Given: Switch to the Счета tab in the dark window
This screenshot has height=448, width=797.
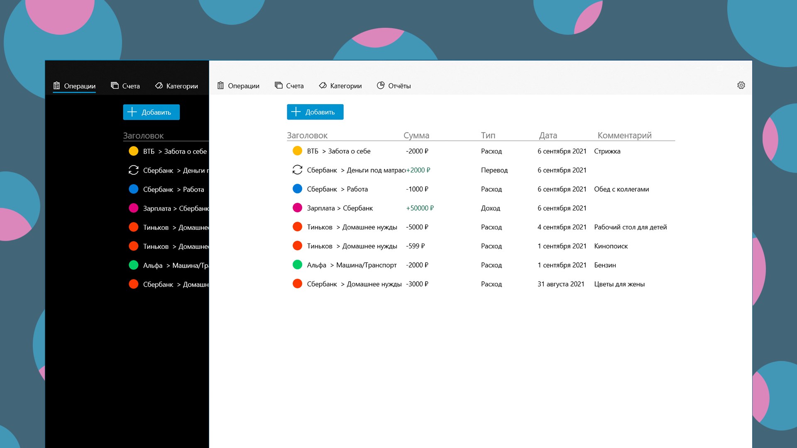Looking at the screenshot, I should coord(125,86).
